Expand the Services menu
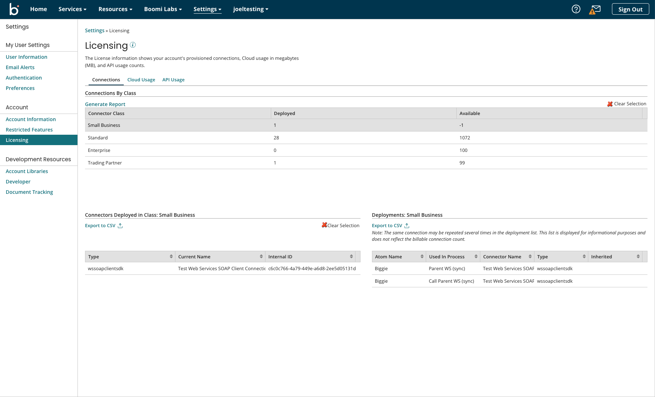Image resolution: width=655 pixels, height=397 pixels. tap(72, 9)
